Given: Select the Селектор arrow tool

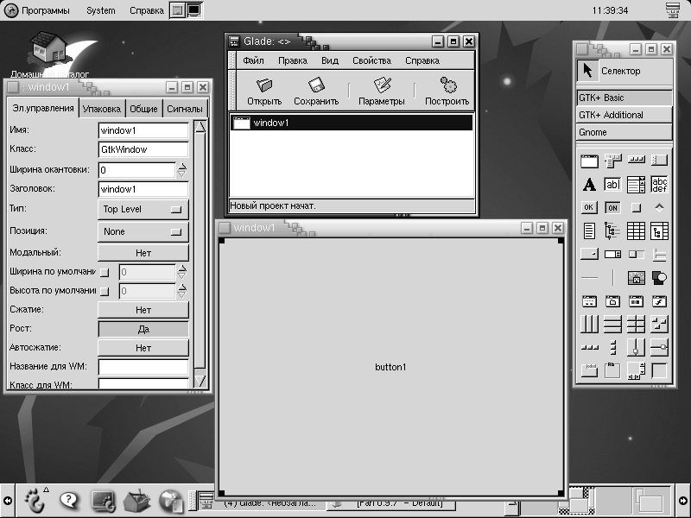Looking at the screenshot, I should (587, 71).
